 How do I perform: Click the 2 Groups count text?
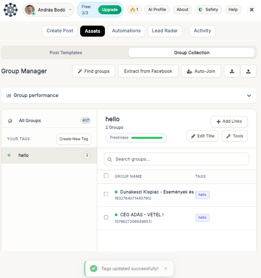tap(114, 127)
